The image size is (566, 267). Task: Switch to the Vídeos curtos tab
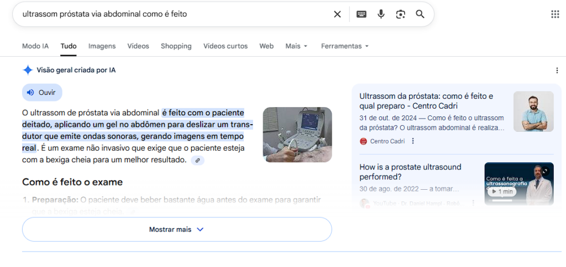click(x=225, y=46)
